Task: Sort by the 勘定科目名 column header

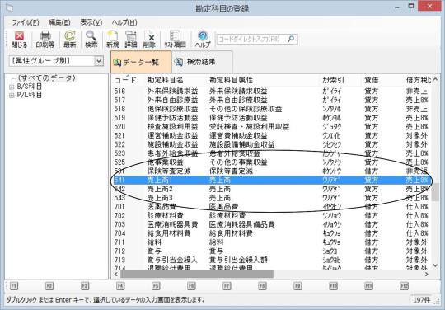Action: (165, 80)
